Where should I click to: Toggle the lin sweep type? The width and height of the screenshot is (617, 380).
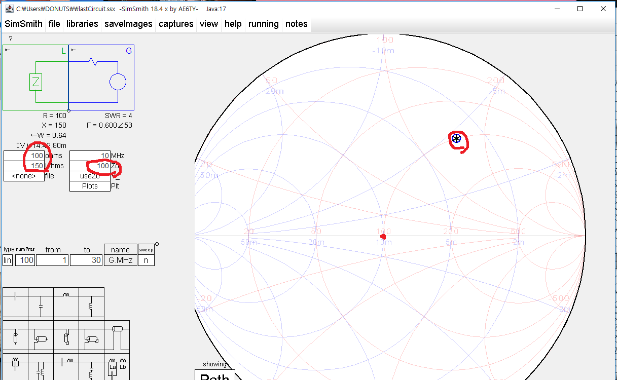(8, 260)
